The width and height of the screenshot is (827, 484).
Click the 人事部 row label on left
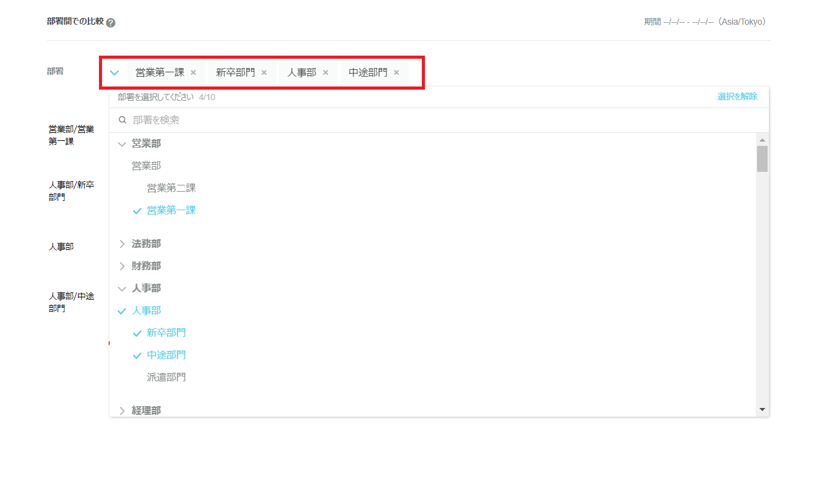(61, 247)
